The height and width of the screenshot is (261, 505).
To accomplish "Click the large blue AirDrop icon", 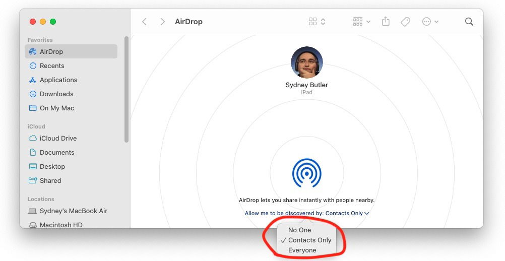I will [306, 173].
